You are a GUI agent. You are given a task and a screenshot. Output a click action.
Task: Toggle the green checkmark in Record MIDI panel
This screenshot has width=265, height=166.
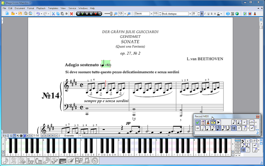coord(198,122)
